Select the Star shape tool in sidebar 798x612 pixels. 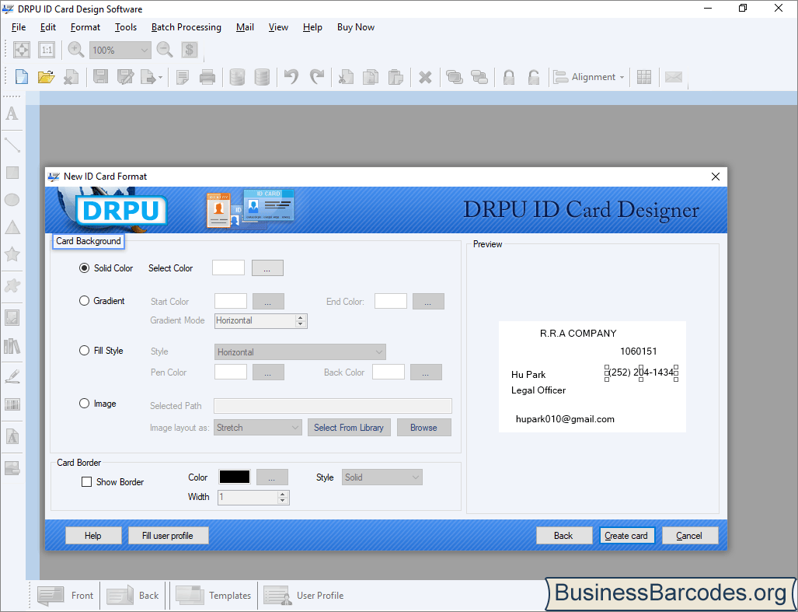coord(12,254)
